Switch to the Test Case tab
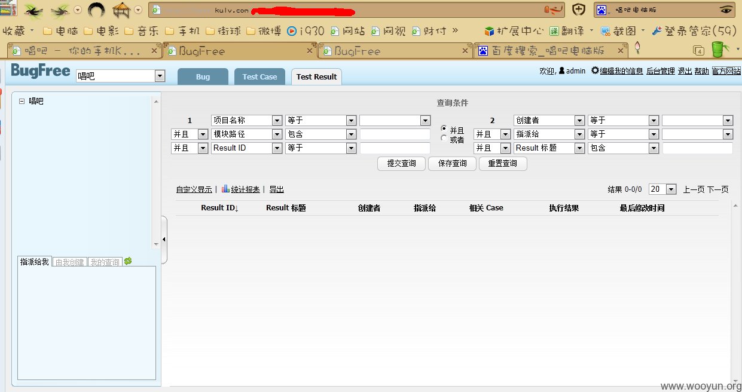 click(259, 76)
